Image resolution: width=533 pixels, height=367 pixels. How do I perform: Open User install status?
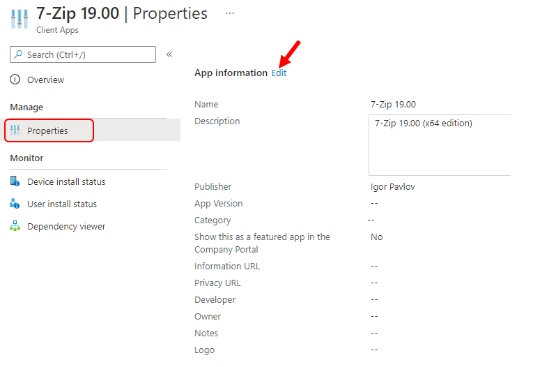point(62,204)
